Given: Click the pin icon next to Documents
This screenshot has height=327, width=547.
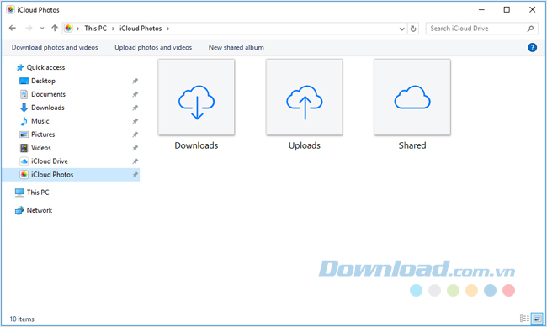Looking at the screenshot, I should pyautogui.click(x=135, y=94).
